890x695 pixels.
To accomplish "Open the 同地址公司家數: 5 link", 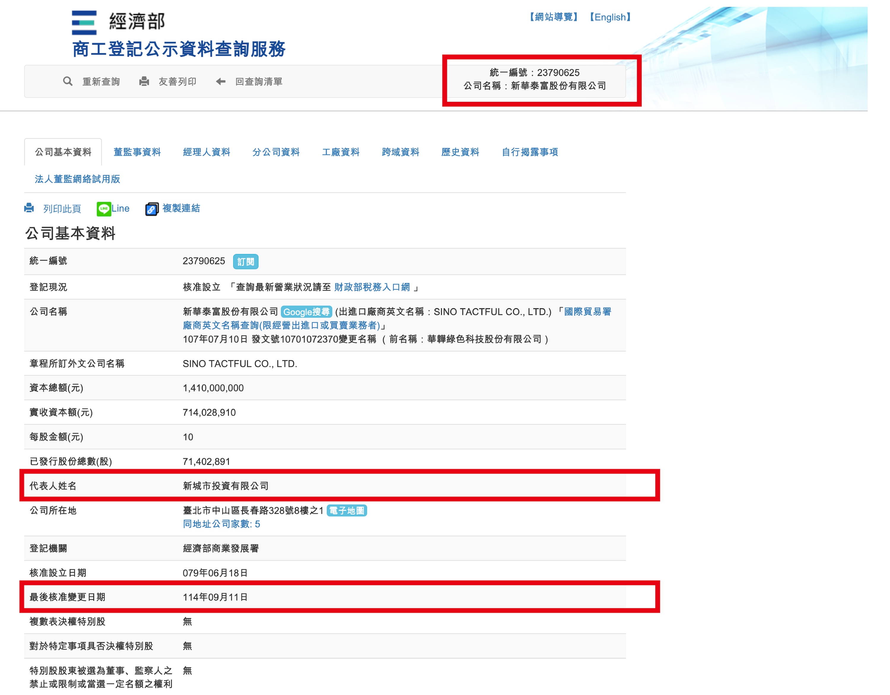I will point(221,524).
